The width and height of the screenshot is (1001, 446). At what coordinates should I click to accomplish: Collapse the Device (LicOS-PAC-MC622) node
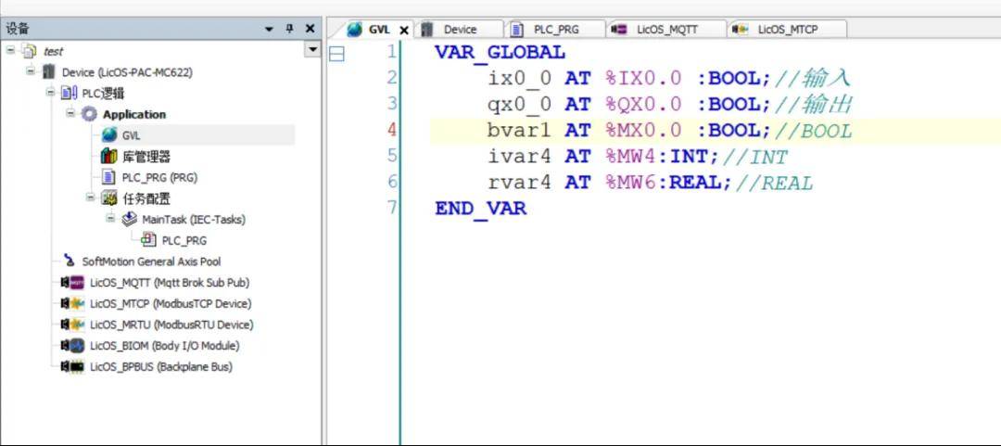pos(31,71)
